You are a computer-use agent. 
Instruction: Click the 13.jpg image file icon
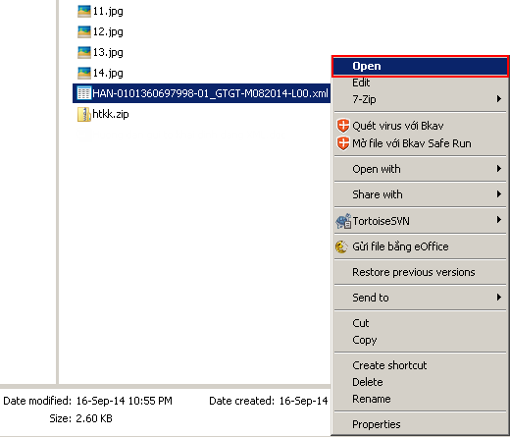tap(84, 52)
